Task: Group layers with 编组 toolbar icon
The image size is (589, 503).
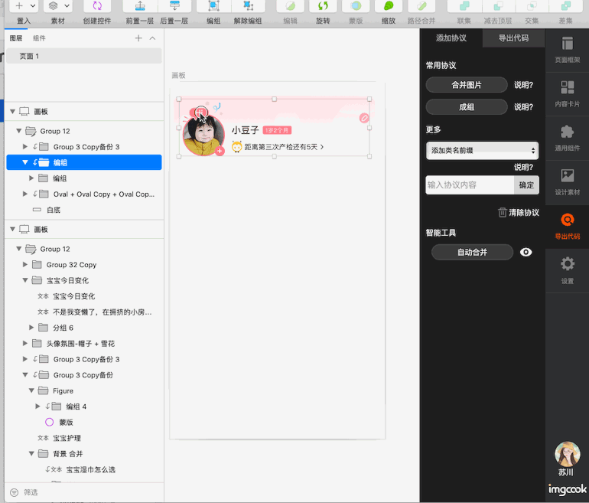Action: [213, 6]
